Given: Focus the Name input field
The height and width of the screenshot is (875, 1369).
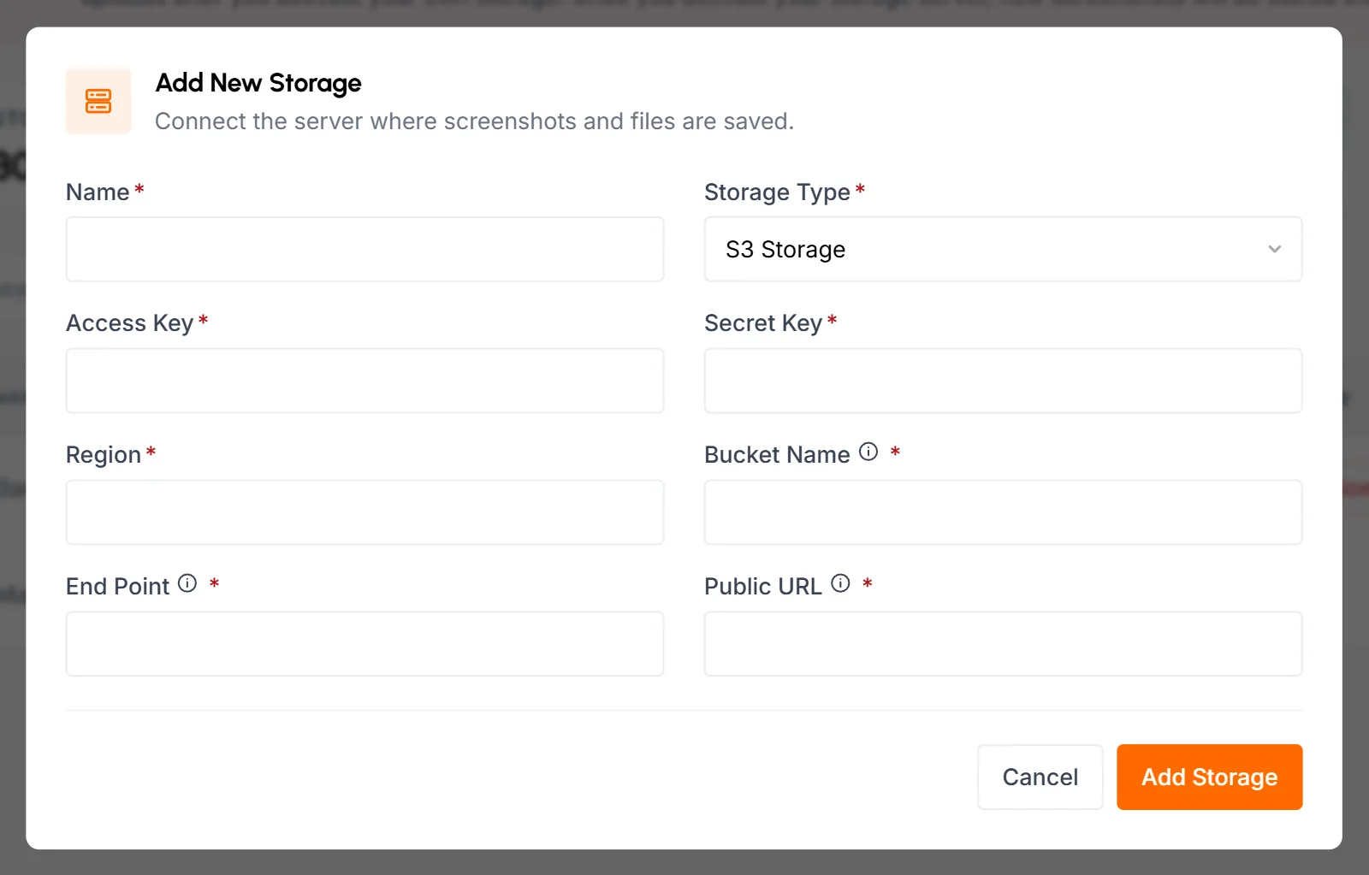Looking at the screenshot, I should [x=364, y=249].
